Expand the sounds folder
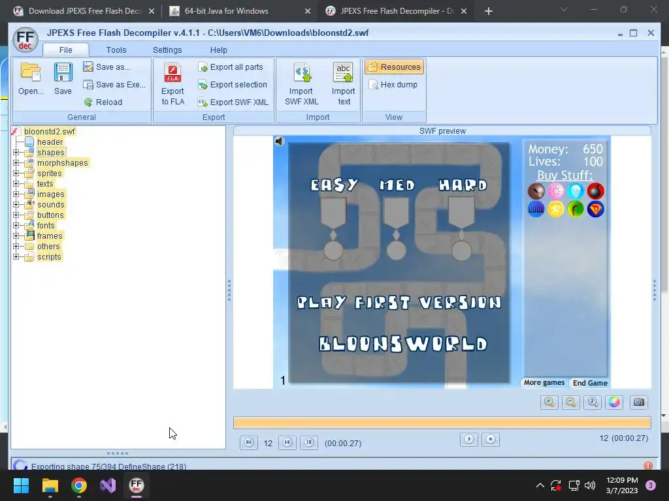 (x=16, y=204)
